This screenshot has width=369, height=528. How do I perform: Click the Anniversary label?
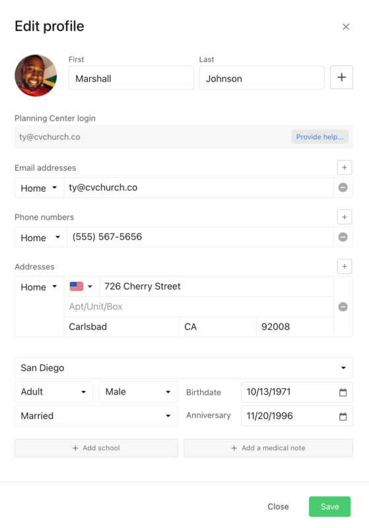209,416
